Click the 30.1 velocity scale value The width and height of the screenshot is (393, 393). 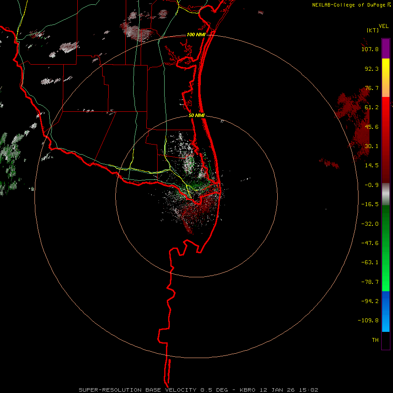point(372,146)
